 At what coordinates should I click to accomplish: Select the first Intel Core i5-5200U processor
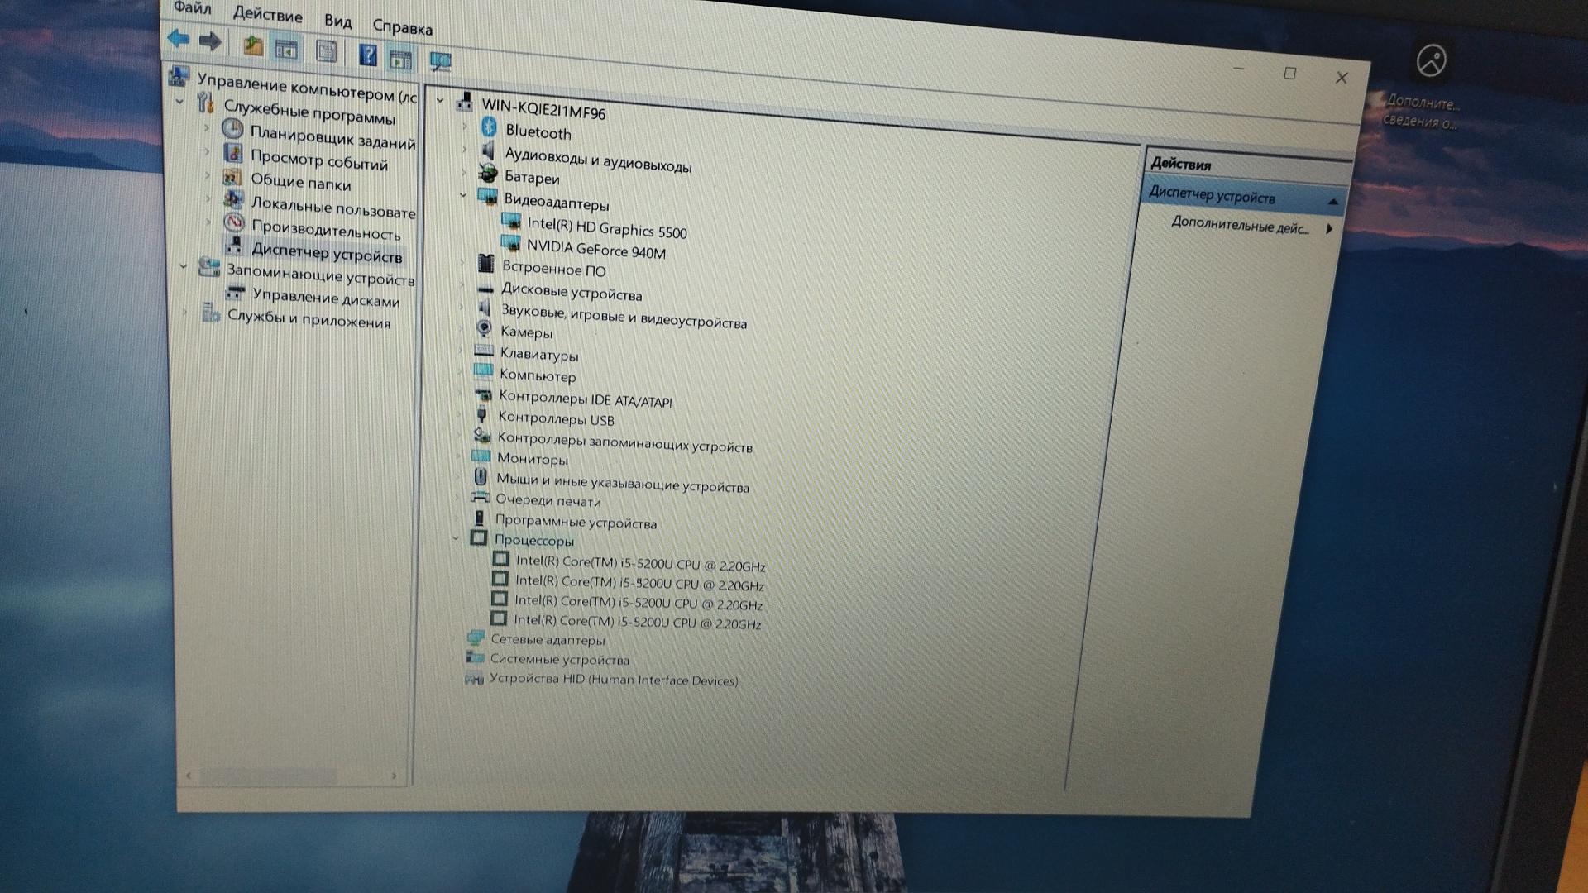coord(639,564)
